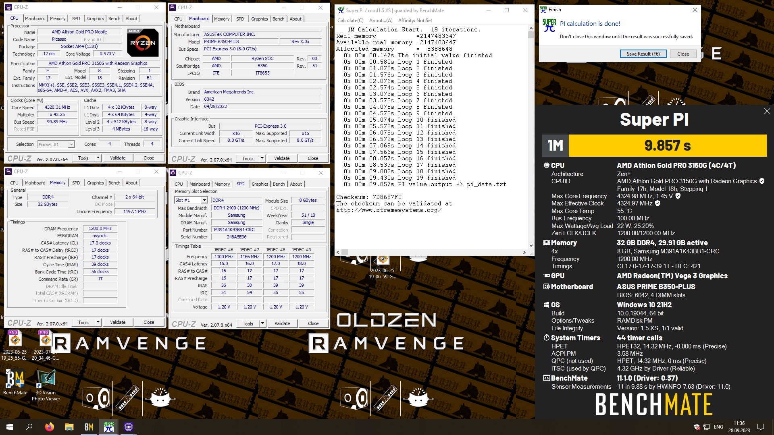Click the network tray icon
This screenshot has height=435, width=774.
(x=707, y=427)
